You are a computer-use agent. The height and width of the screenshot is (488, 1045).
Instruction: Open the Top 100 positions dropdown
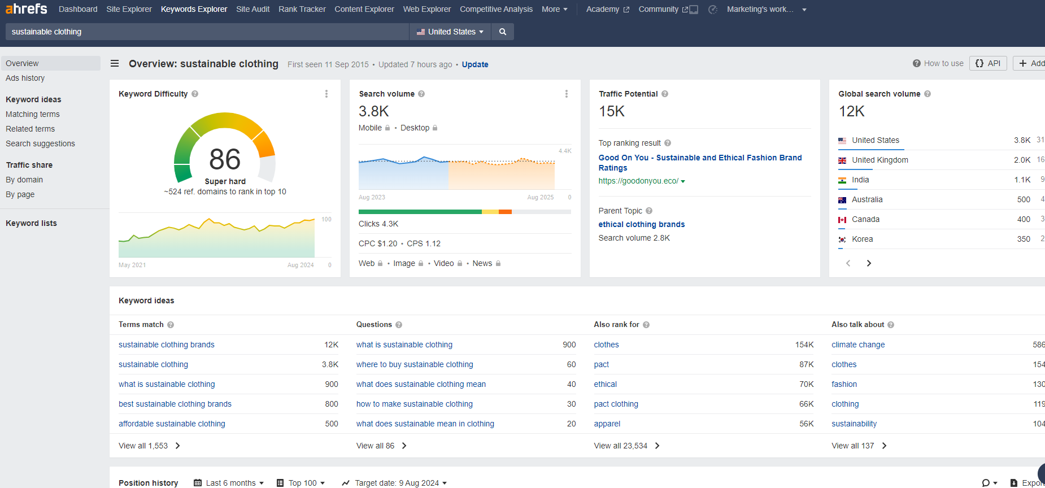click(301, 483)
